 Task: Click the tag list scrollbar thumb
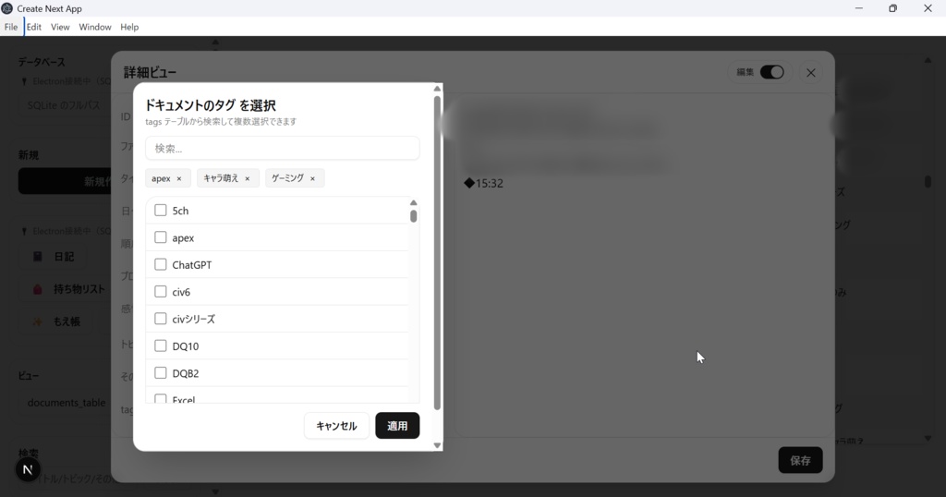[413, 216]
